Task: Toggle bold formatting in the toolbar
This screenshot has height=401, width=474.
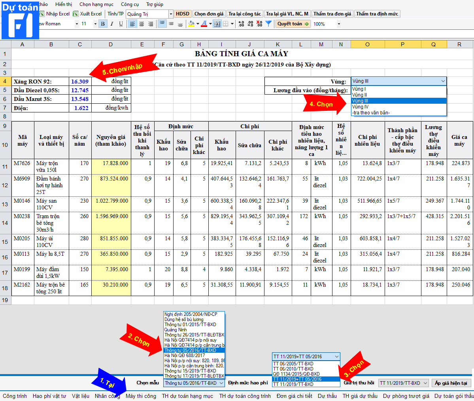Action: 103,24
